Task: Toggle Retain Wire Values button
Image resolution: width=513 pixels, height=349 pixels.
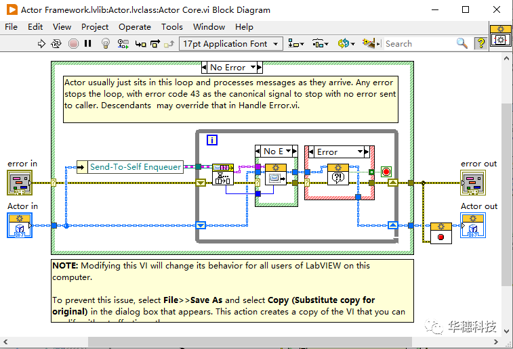Action: point(123,43)
